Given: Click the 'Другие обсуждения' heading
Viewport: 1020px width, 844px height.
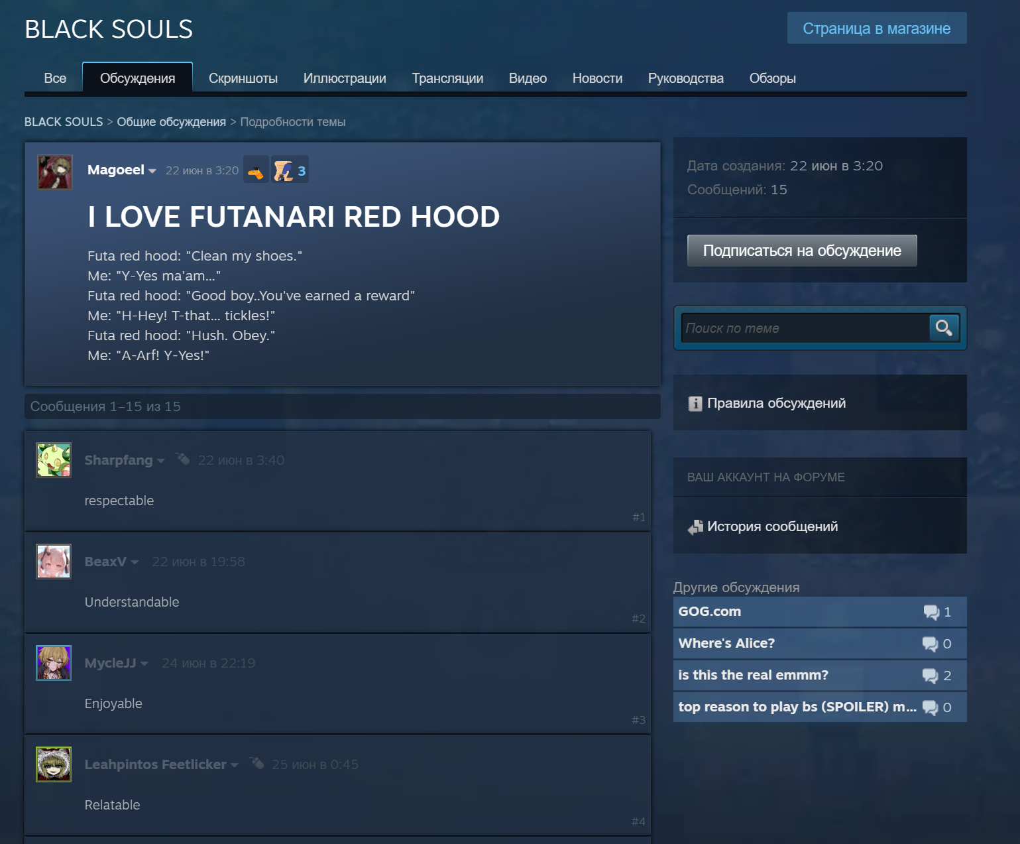Looking at the screenshot, I should [736, 587].
